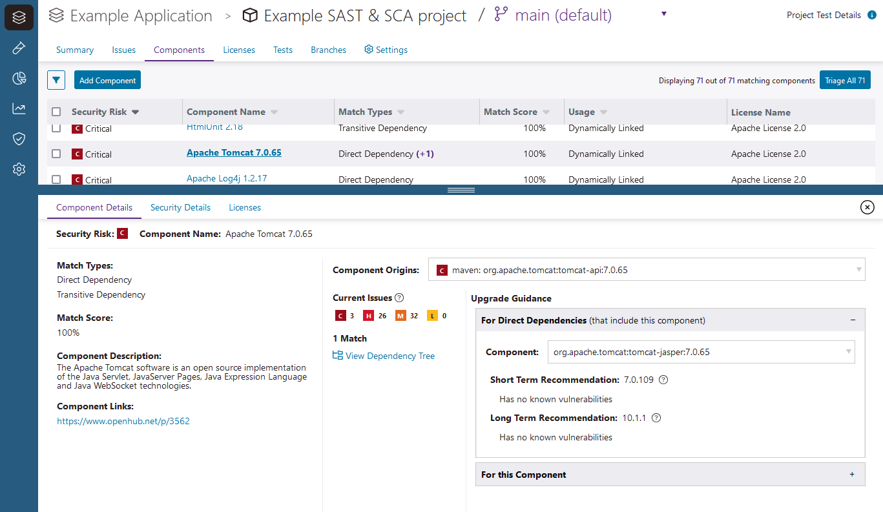The height and width of the screenshot is (512, 883).
Task: Click the layers stack icon in sidebar
Action: coord(19,17)
